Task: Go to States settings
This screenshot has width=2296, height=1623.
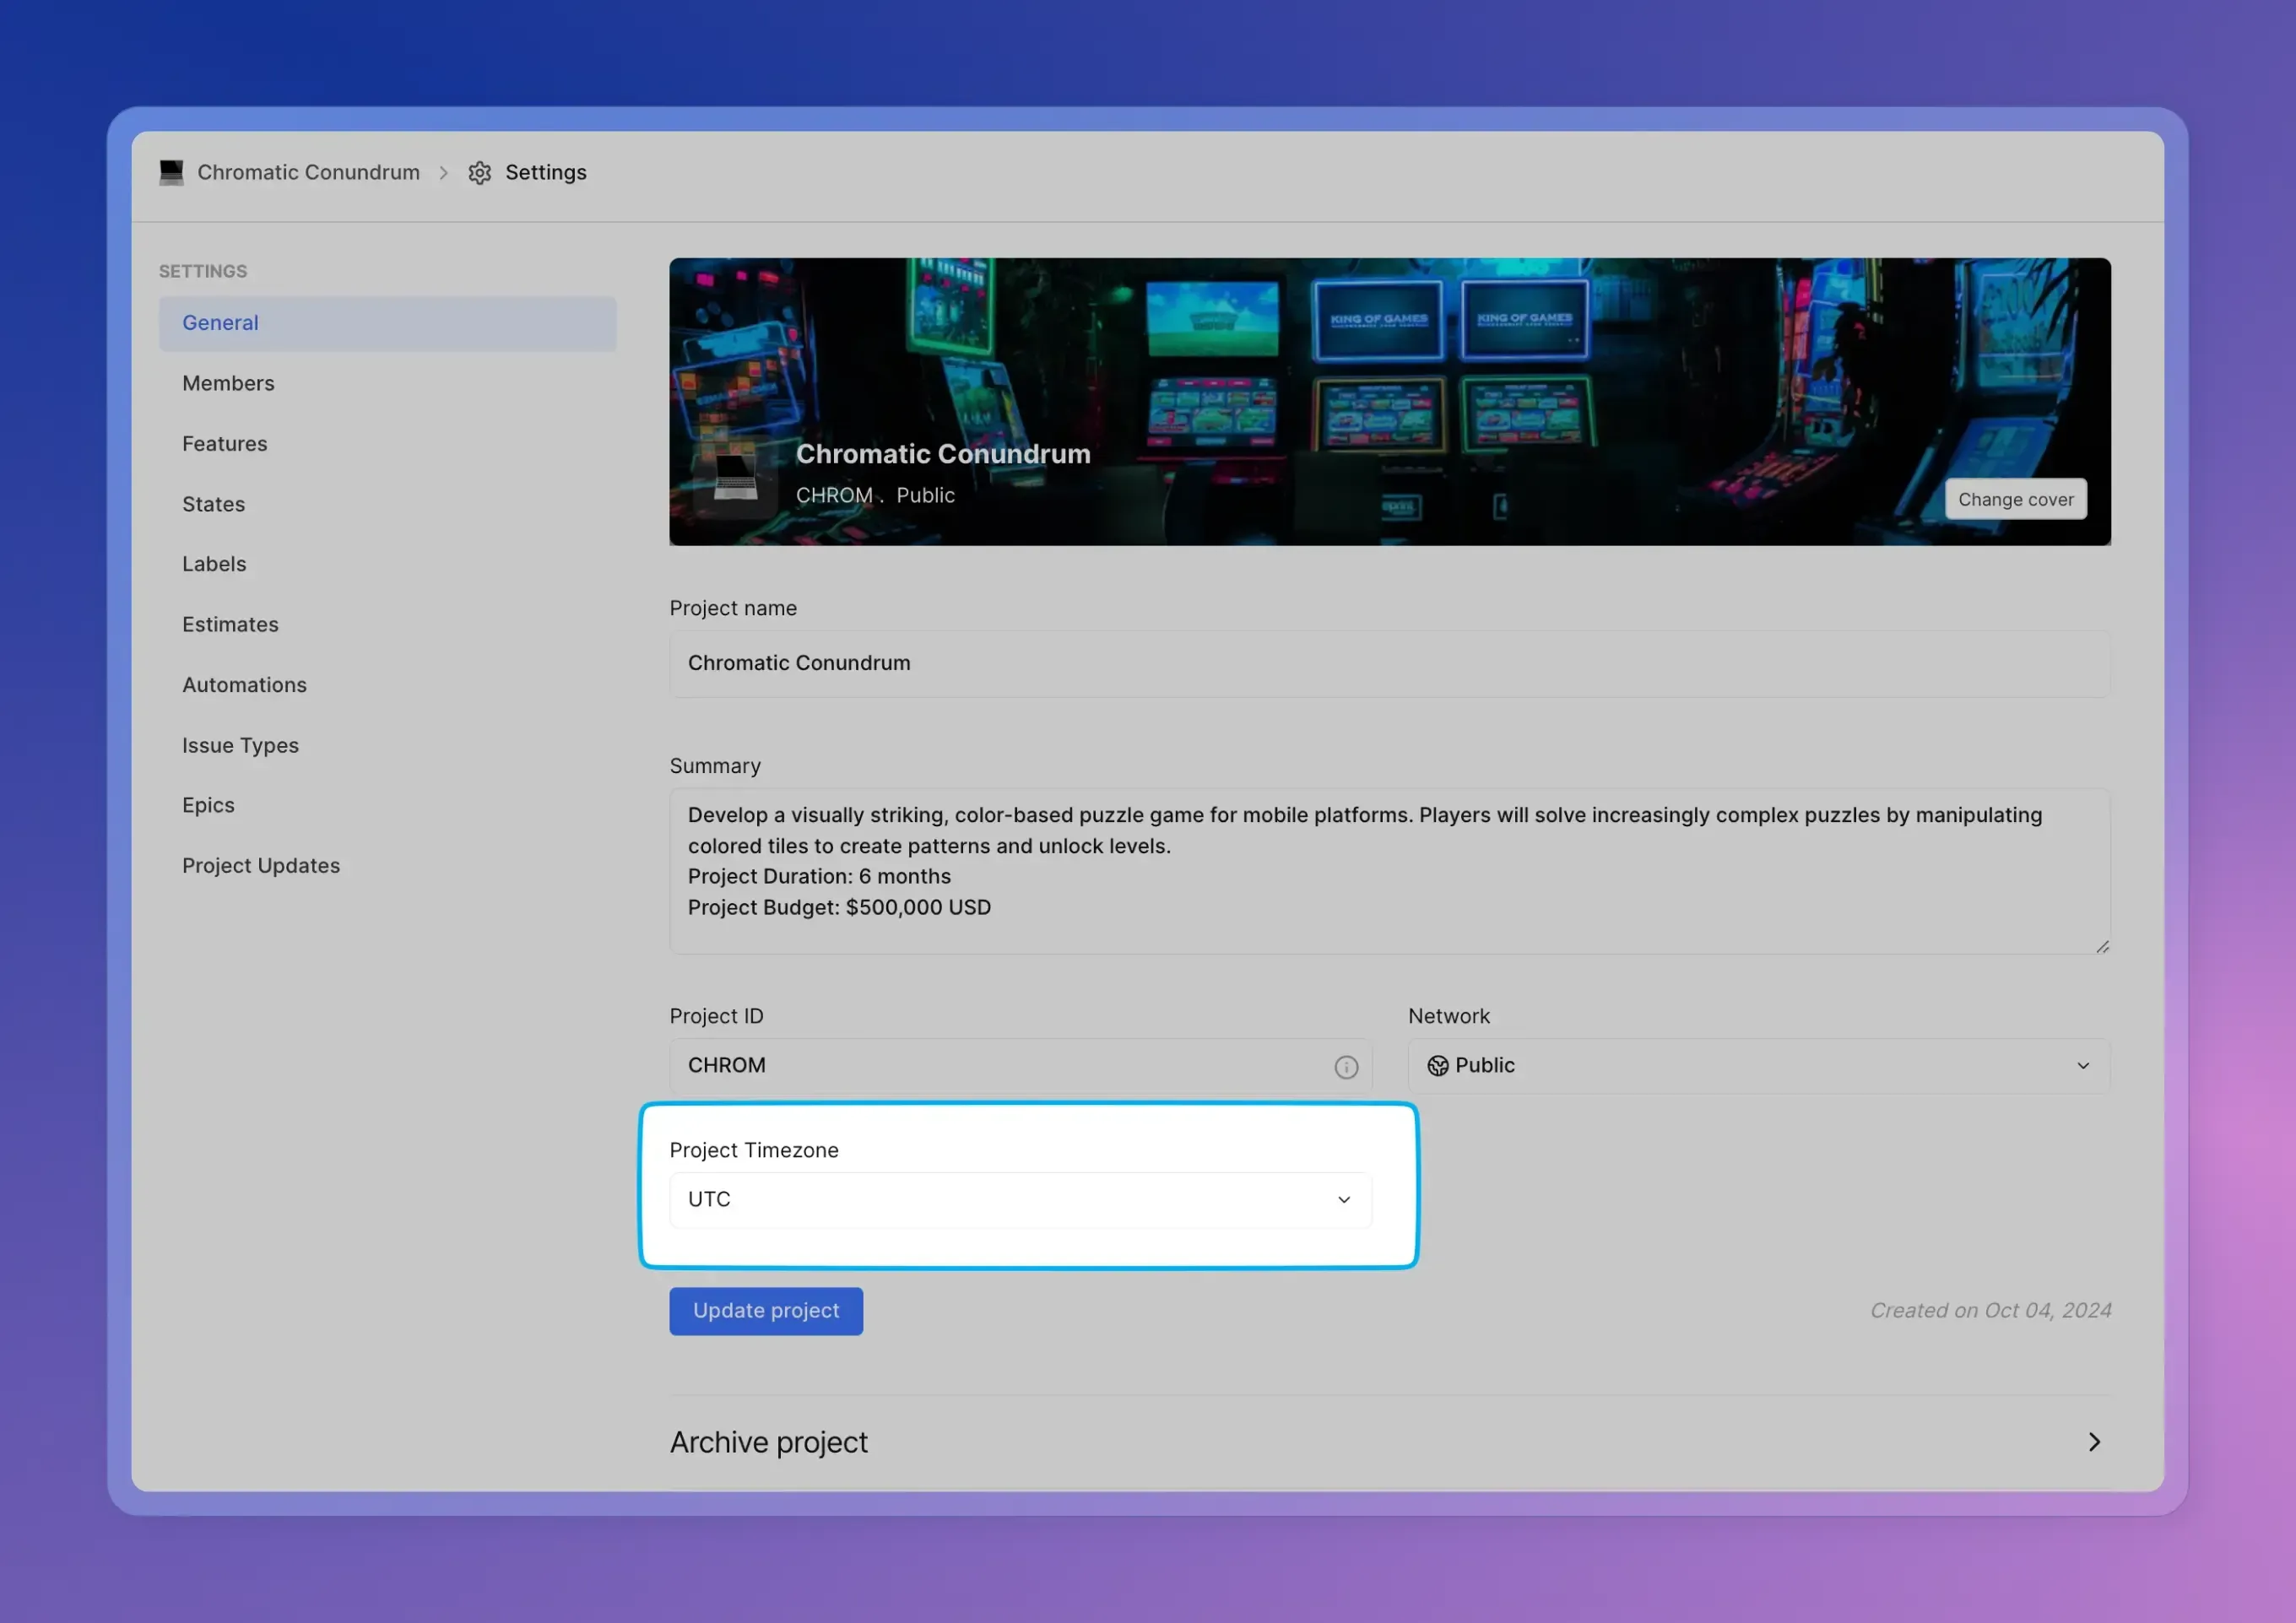Action: [x=213, y=504]
